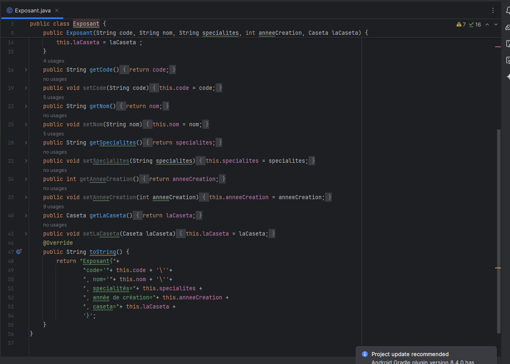Open the Running Devices tool window
Screen dimensions: 510x364
pyautogui.click(x=508, y=60)
